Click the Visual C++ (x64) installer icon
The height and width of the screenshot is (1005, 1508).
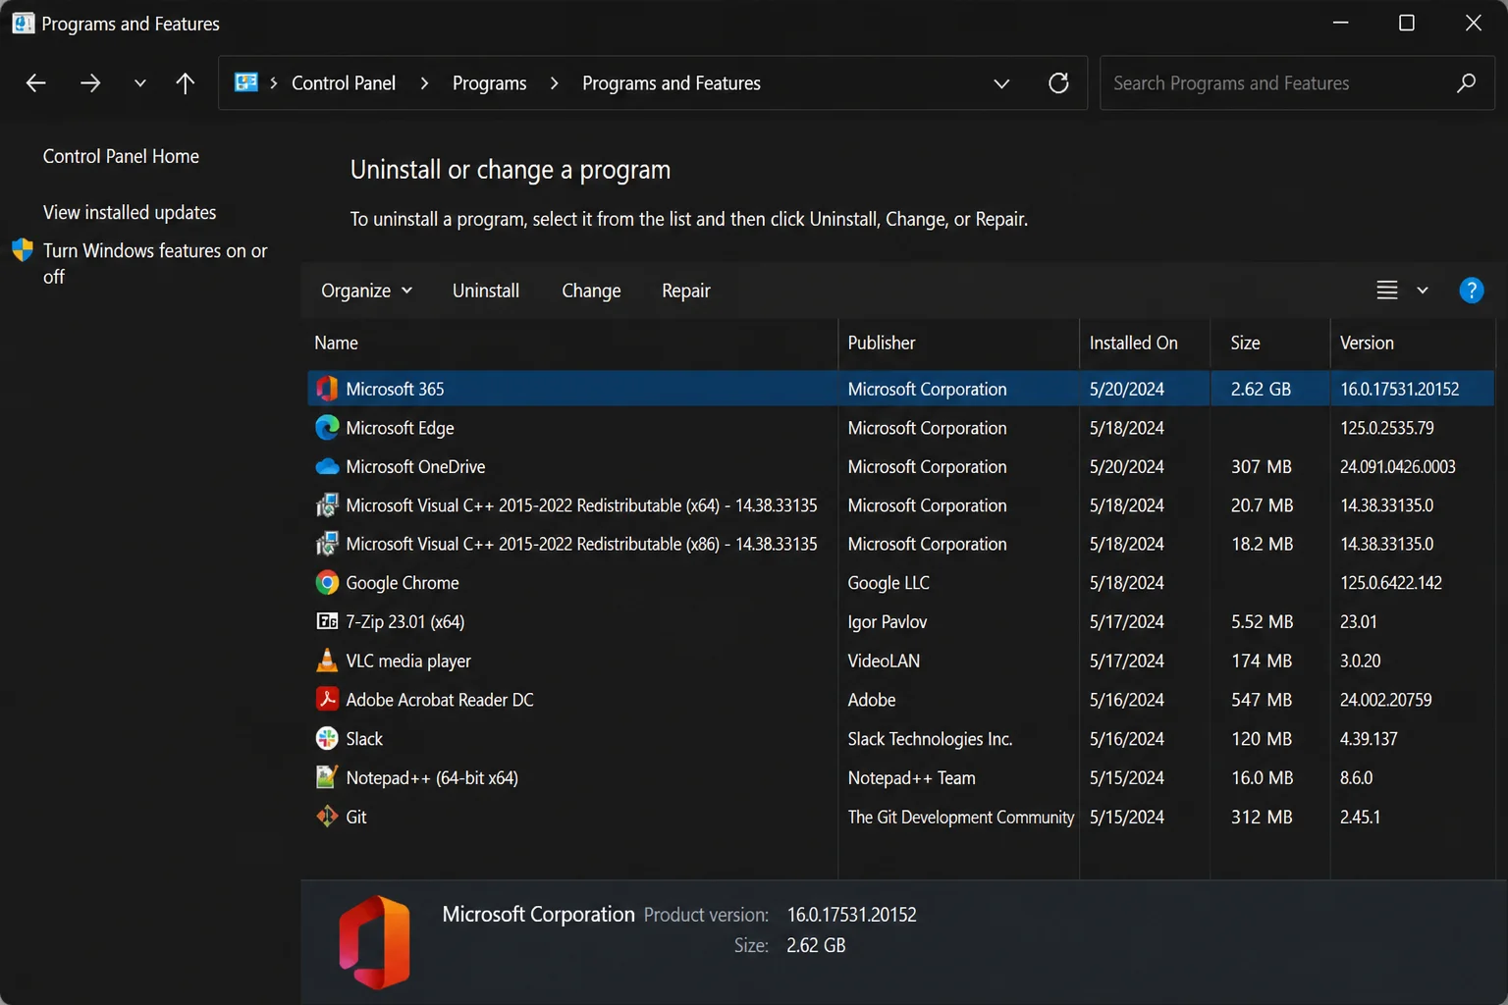click(x=327, y=505)
